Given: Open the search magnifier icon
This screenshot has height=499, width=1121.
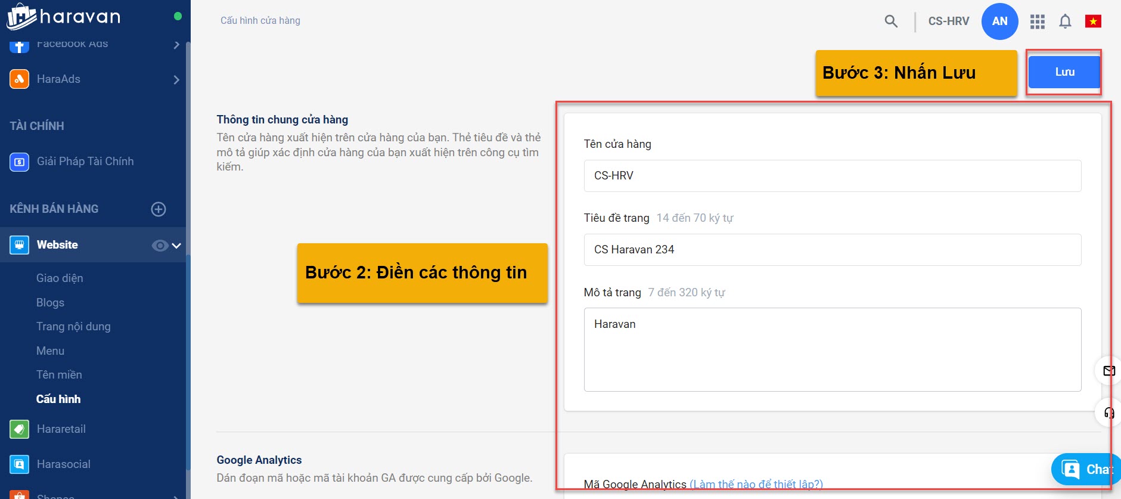Looking at the screenshot, I should pos(891,21).
